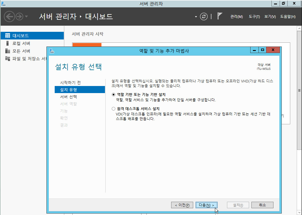Image resolution: width=302 pixels, height=215 pixels.
Task: Open dropdown arrow beside refresh icon
Action: 196,17
